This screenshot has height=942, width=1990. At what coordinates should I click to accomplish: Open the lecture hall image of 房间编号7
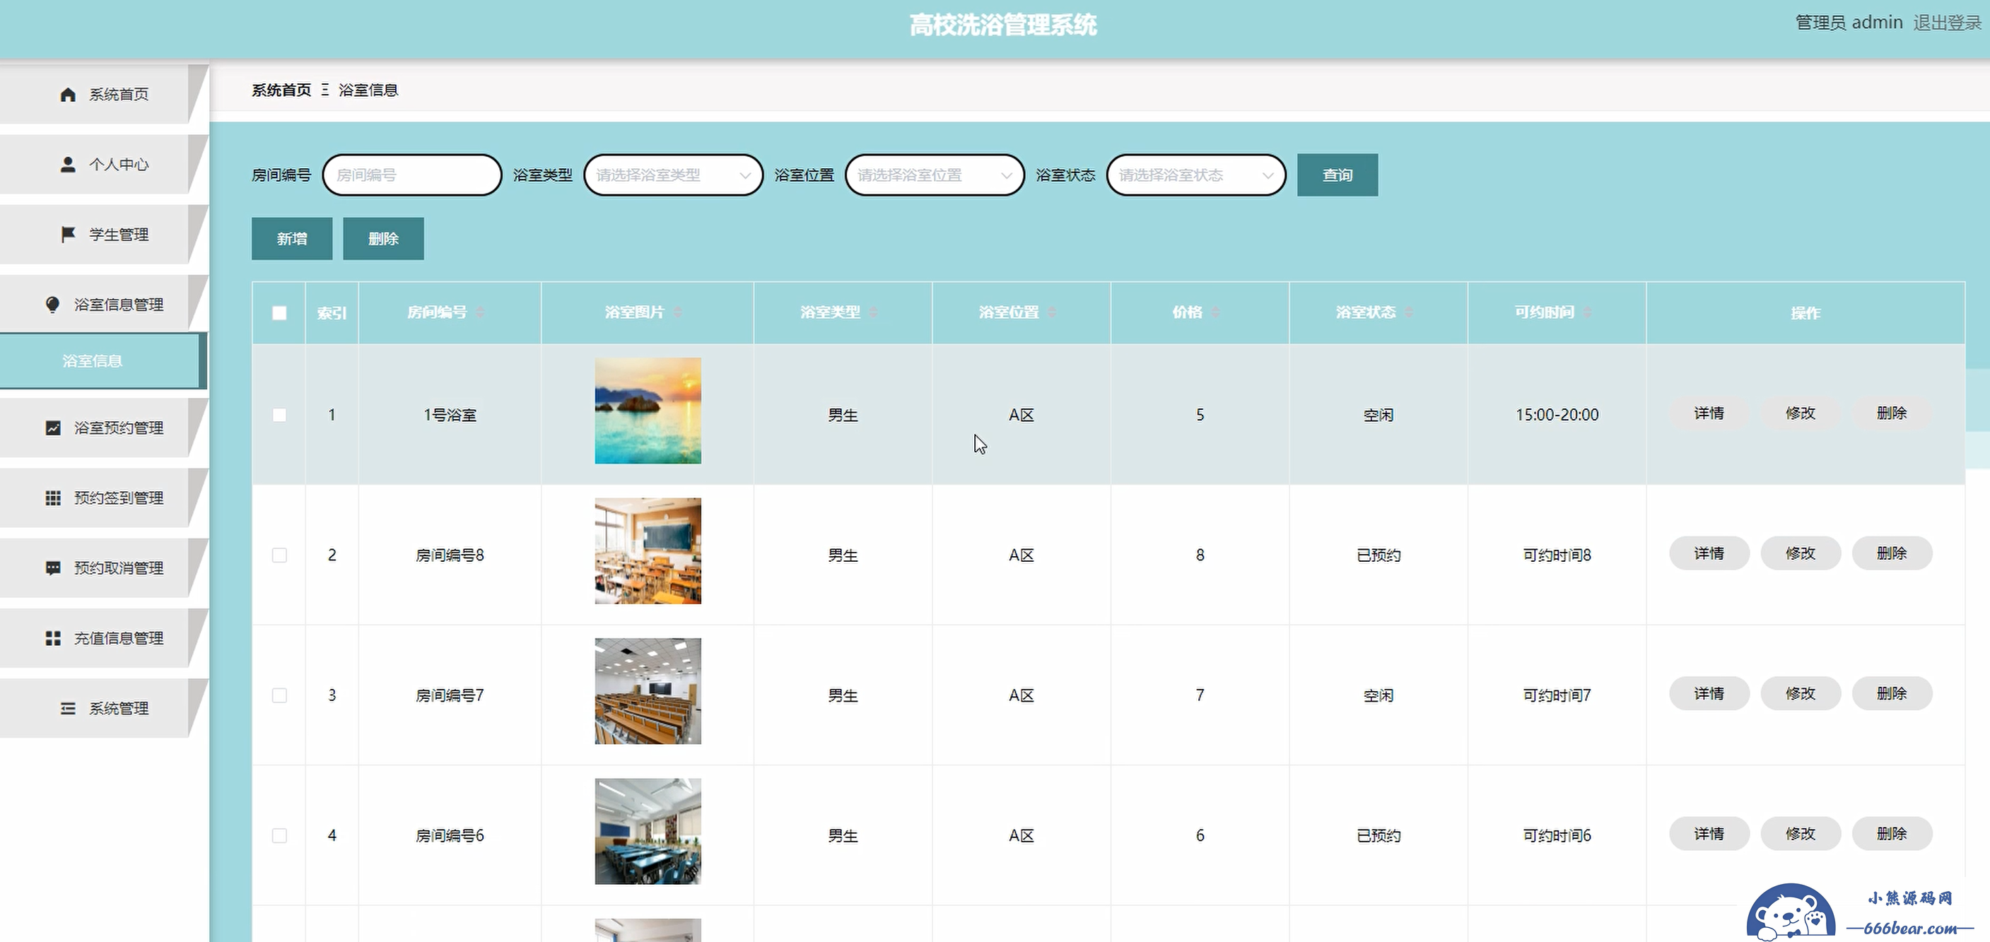[648, 691]
